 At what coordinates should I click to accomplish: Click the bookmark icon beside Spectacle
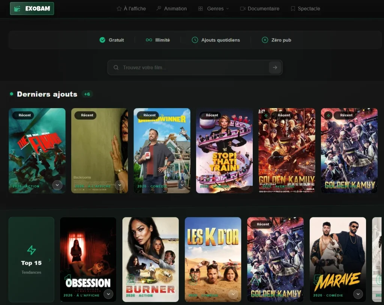pyautogui.click(x=292, y=9)
